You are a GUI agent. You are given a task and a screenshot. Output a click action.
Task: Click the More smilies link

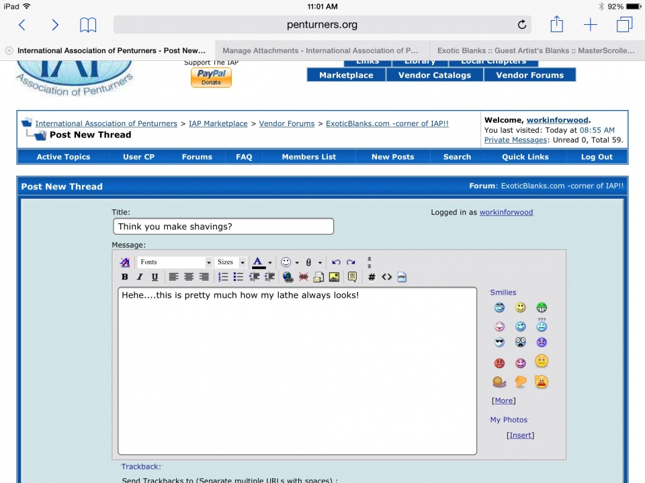504,400
